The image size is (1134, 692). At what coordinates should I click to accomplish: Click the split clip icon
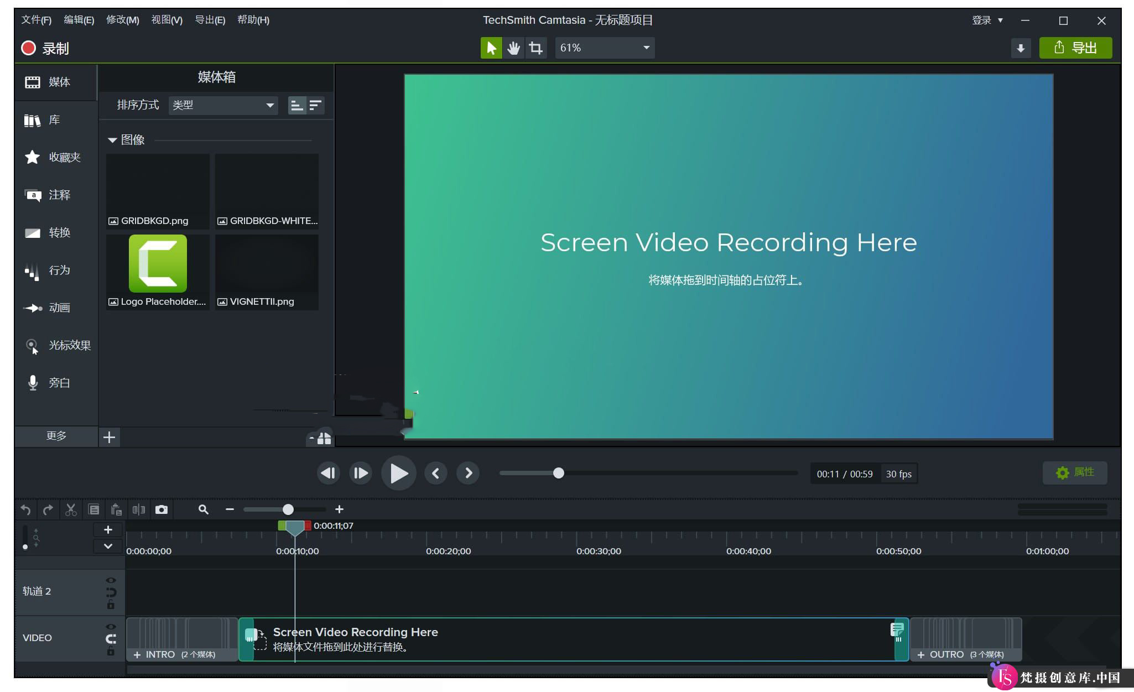[139, 509]
